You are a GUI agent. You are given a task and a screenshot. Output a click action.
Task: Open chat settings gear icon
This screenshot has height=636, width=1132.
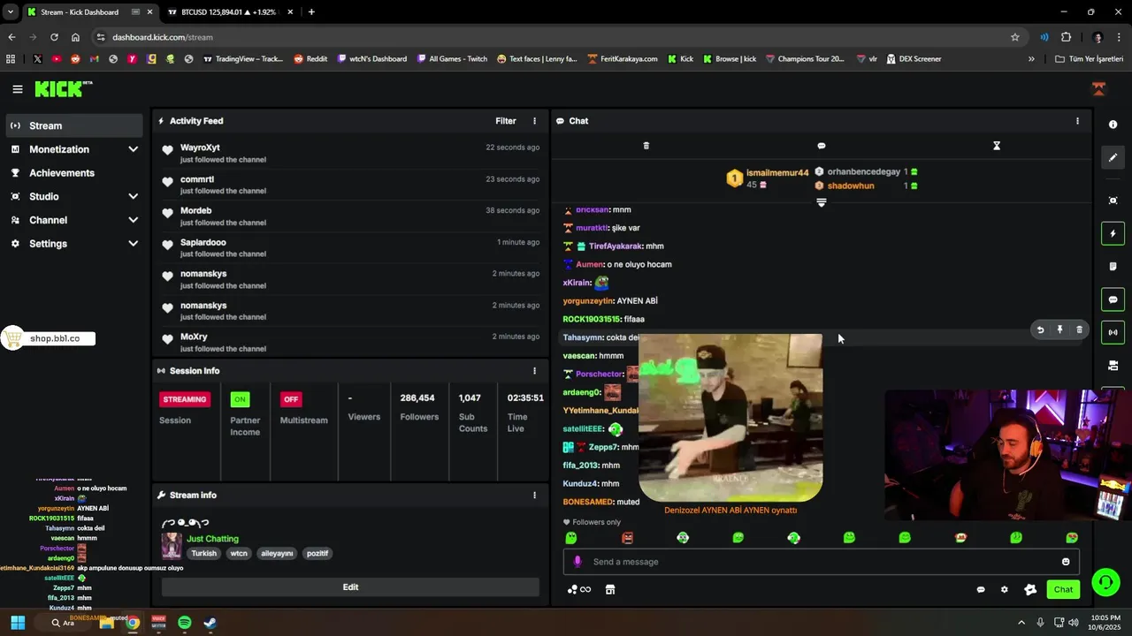tap(1004, 590)
